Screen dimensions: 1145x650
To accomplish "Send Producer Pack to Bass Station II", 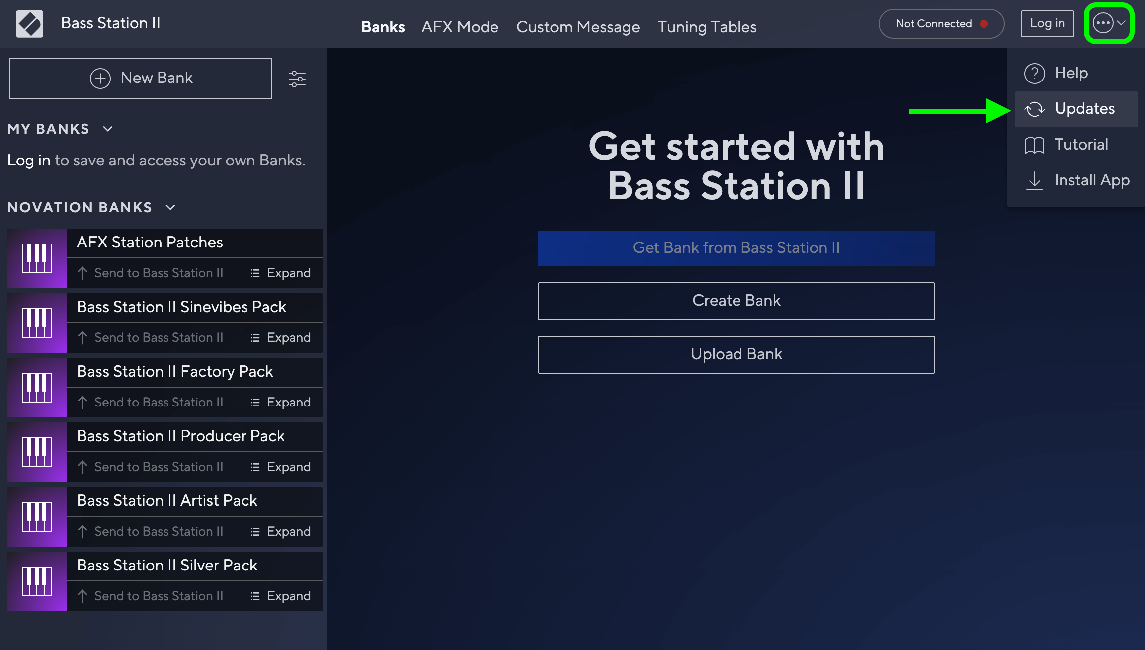I will point(151,467).
